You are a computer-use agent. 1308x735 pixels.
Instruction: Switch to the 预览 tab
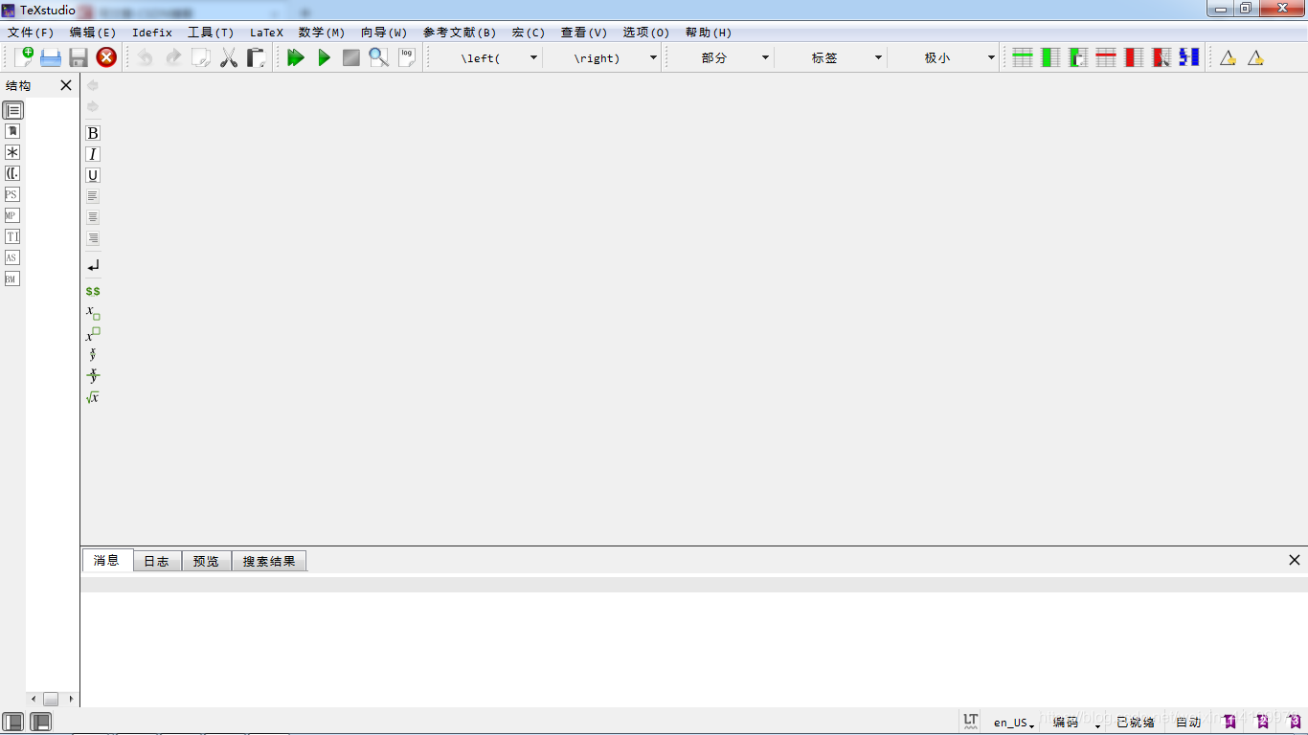point(206,561)
